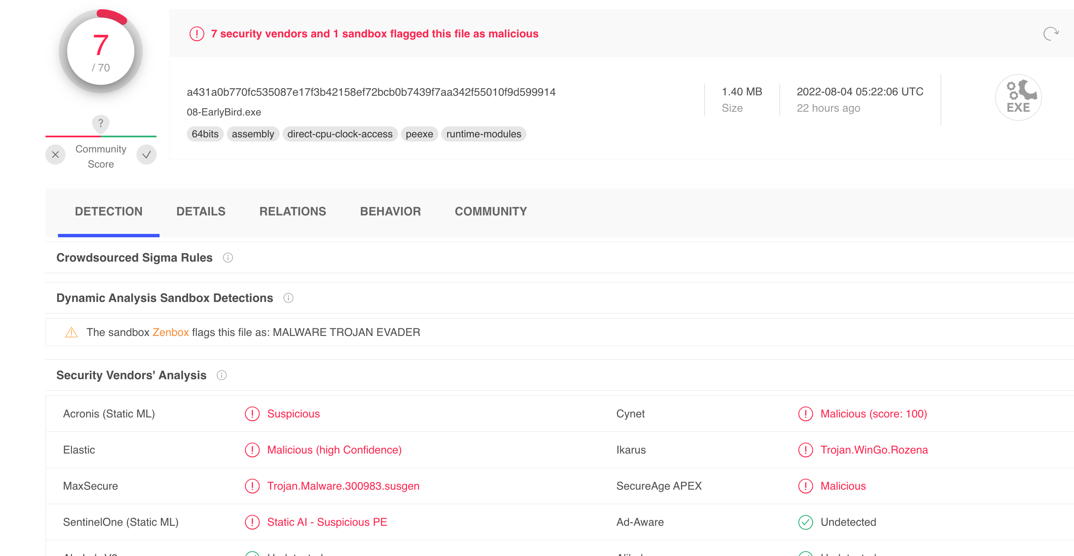The image size is (1074, 556).
Task: Click the direct-cpu-clock-access tag
Action: 340,134
